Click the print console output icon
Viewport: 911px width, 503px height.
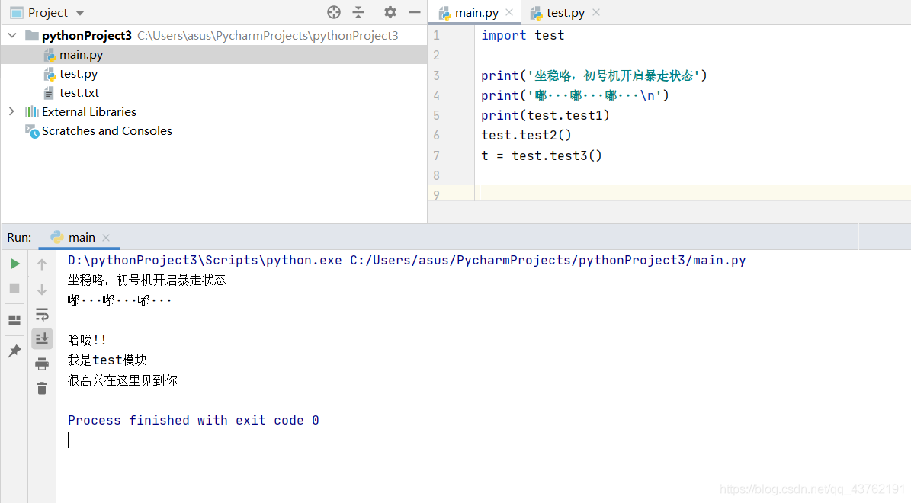pos(42,364)
